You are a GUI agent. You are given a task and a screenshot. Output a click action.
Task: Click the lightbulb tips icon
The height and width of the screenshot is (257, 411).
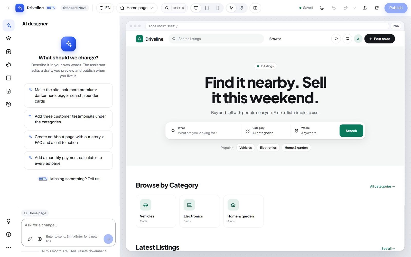coord(8,221)
